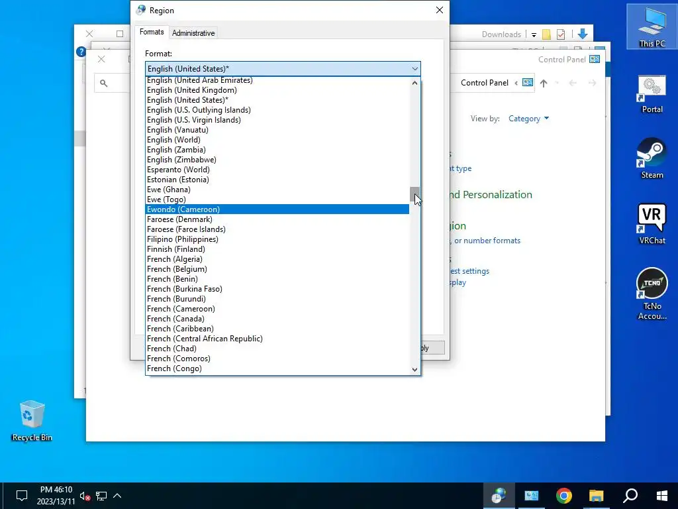Select Faroese (Denmark) format
This screenshot has height=509, width=678.
[x=277, y=219]
